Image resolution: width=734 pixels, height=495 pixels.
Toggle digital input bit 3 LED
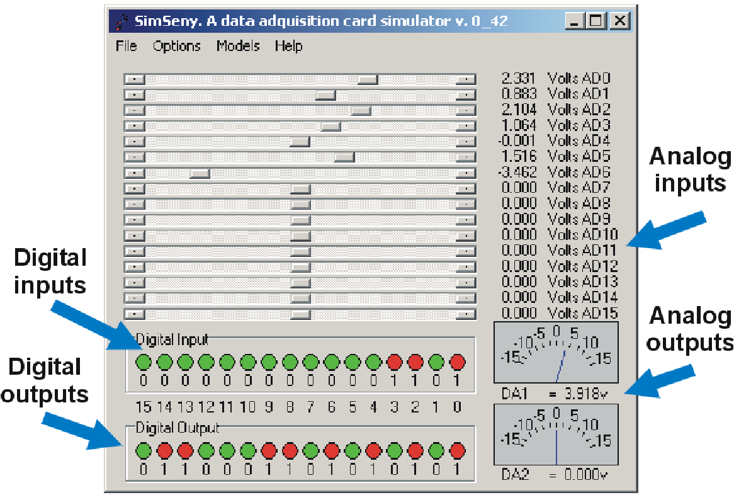pos(395,361)
